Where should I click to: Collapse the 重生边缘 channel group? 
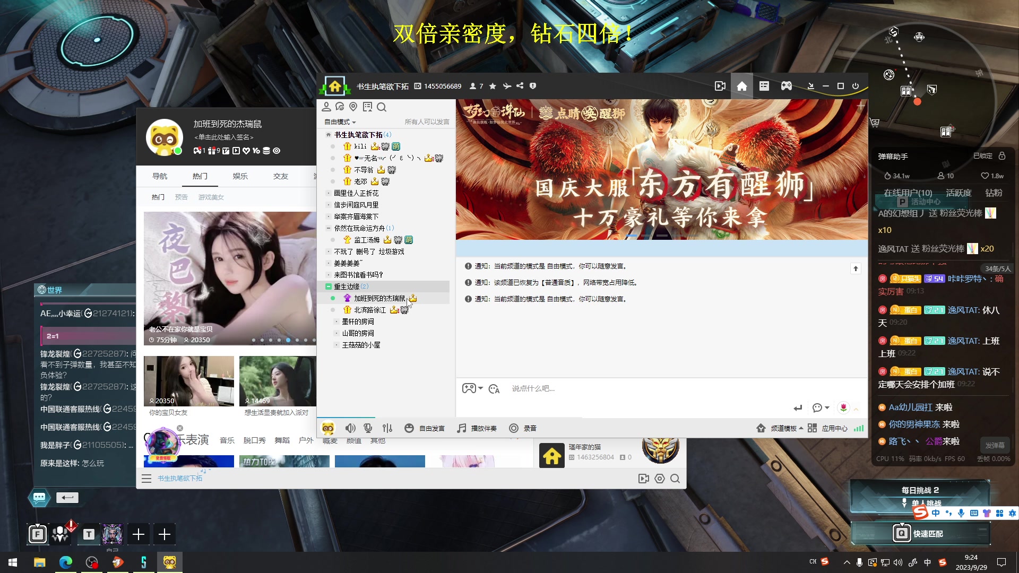pyautogui.click(x=328, y=286)
